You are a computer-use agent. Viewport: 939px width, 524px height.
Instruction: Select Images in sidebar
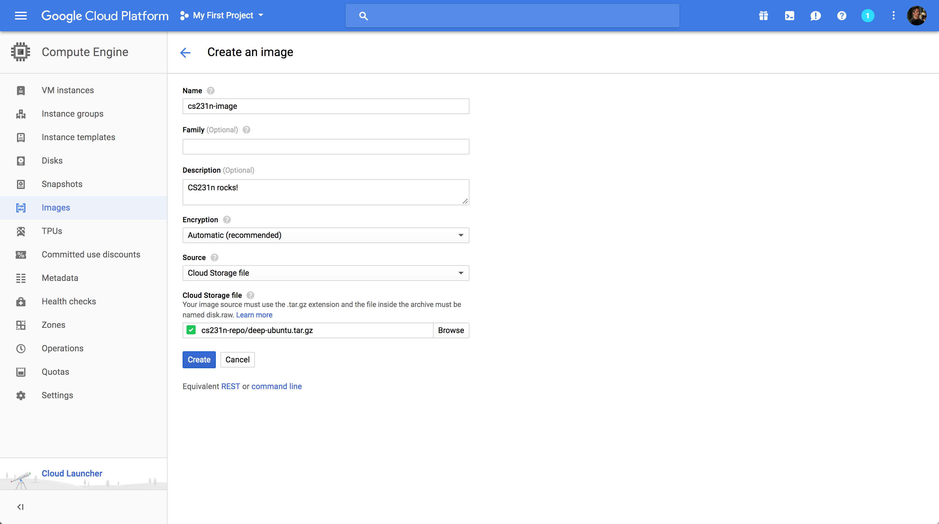[84, 208]
